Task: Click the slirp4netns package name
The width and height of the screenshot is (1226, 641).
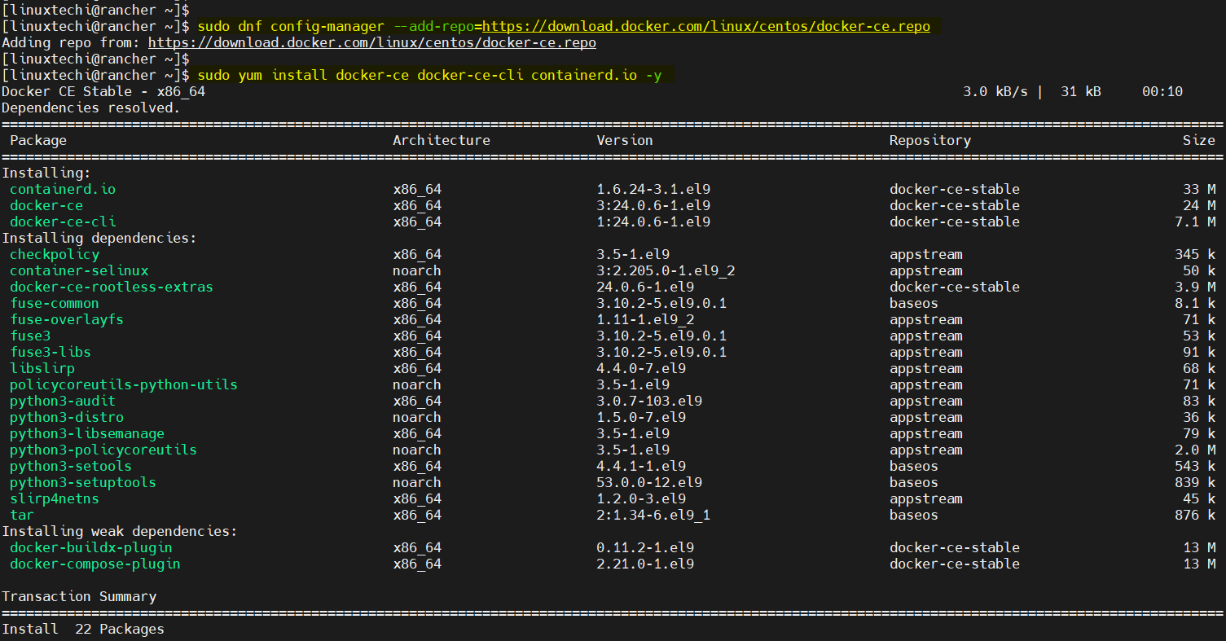Action: click(x=55, y=498)
